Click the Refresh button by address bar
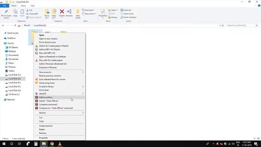 [223, 25]
